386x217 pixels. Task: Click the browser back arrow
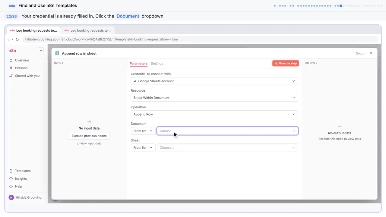(x=8, y=39)
